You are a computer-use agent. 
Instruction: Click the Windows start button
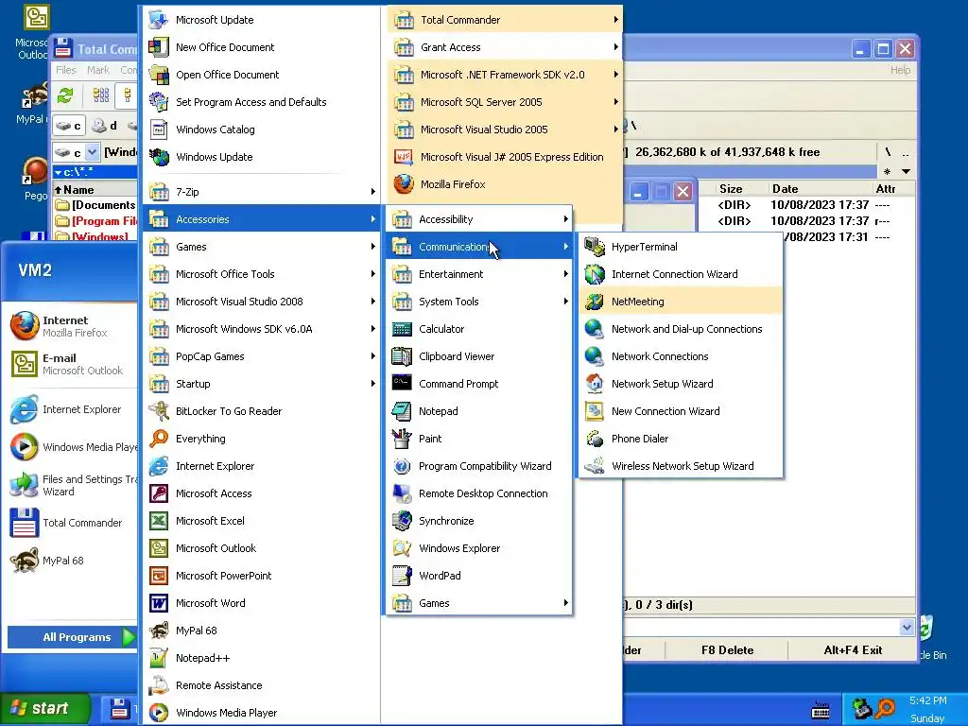(44, 708)
